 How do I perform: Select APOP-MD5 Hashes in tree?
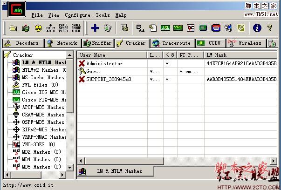pyautogui.click(x=43, y=107)
